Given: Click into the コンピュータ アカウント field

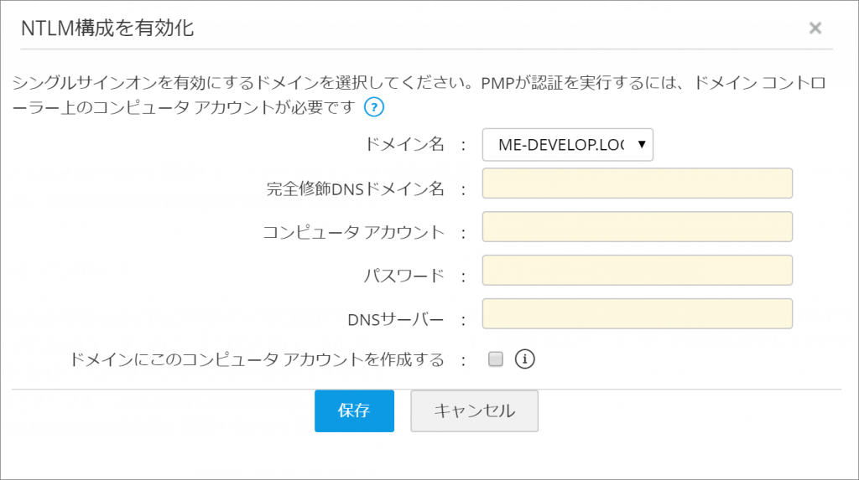Looking at the screenshot, I should pyautogui.click(x=637, y=227).
